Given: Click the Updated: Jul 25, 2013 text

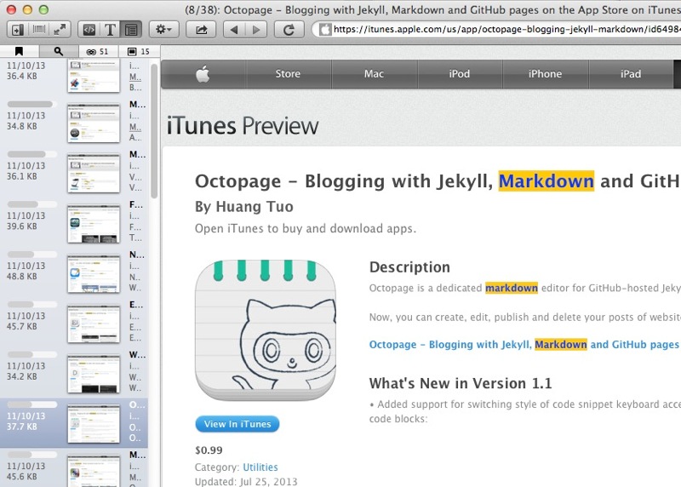Looking at the screenshot, I should [x=246, y=482].
